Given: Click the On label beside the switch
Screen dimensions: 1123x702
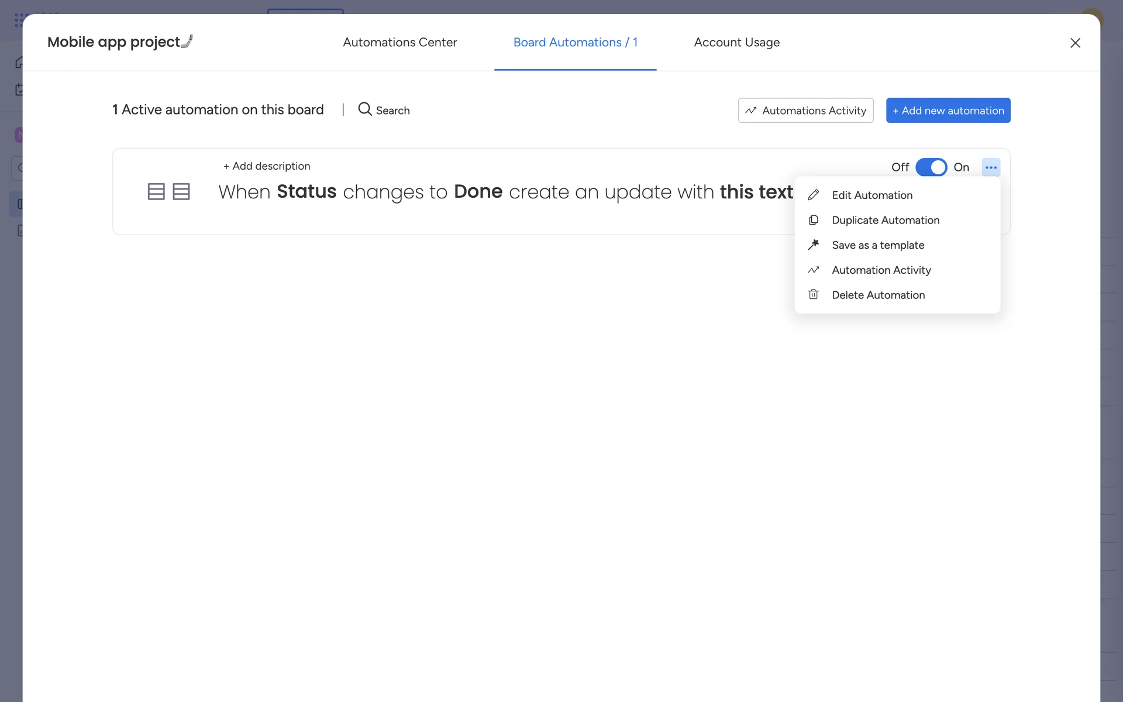Looking at the screenshot, I should [x=961, y=167].
